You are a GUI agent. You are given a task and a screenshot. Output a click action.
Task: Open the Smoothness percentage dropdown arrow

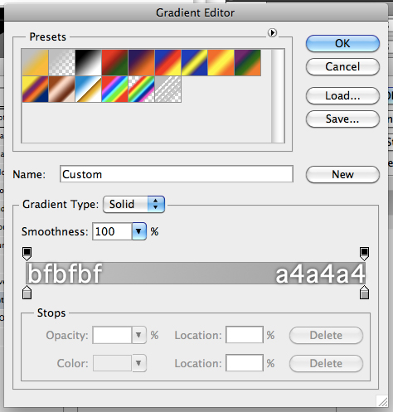pos(139,231)
